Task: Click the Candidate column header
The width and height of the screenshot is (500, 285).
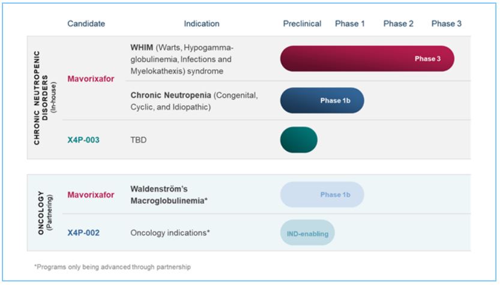Action: 86,24
